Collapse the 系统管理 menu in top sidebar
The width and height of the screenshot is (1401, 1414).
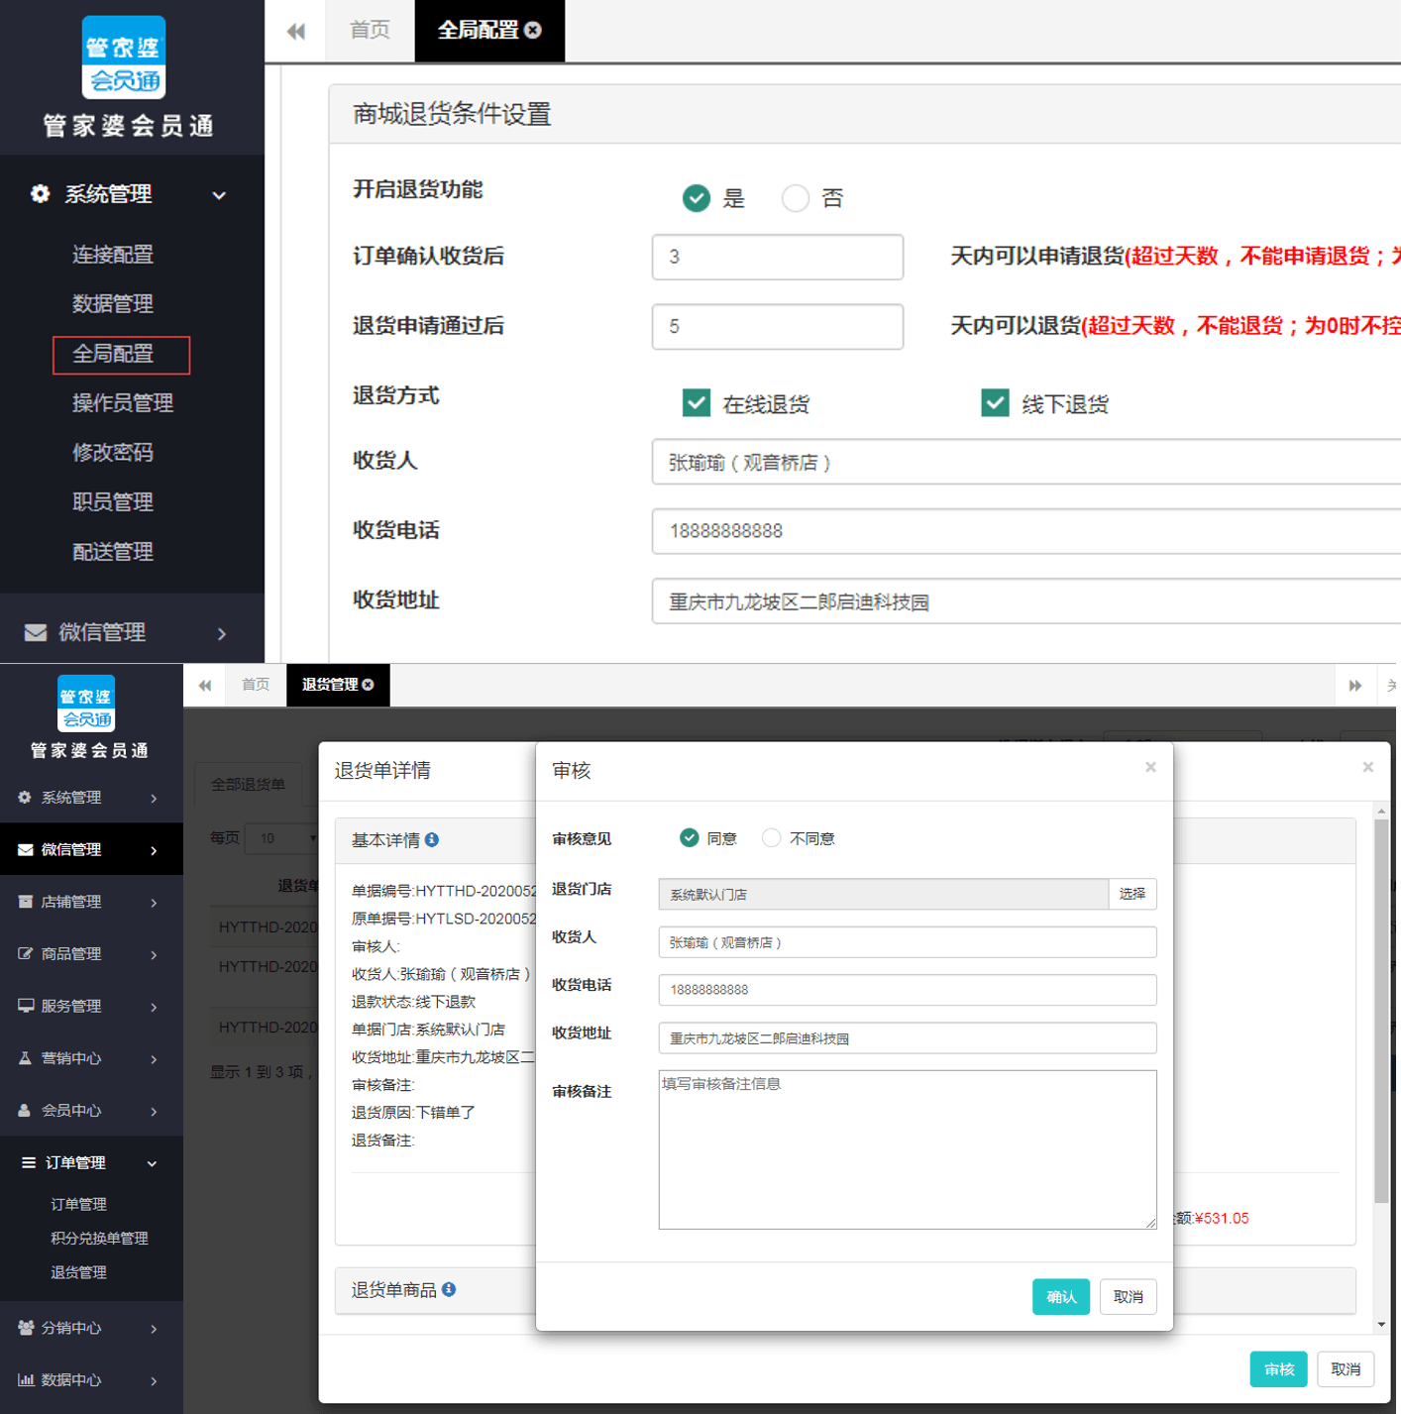(219, 195)
